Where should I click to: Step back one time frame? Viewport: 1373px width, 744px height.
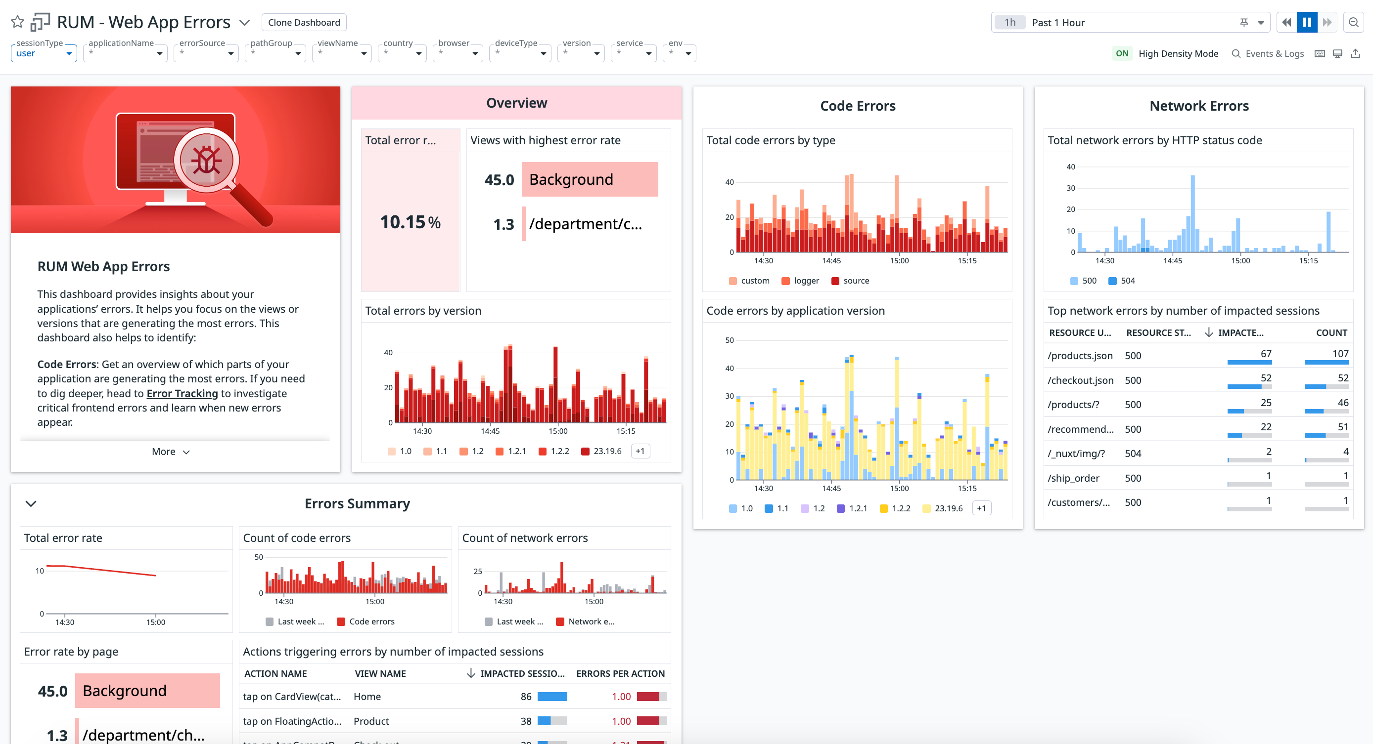[1286, 22]
